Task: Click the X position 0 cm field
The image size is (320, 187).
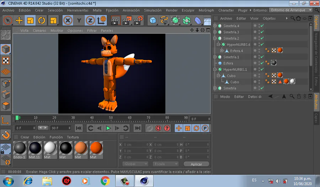Action: (135, 145)
